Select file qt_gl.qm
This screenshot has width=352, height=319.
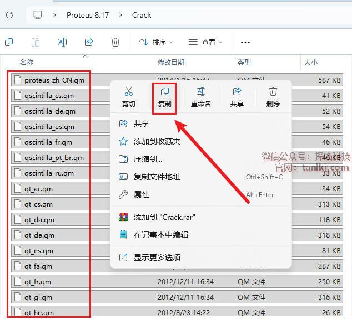click(x=38, y=297)
